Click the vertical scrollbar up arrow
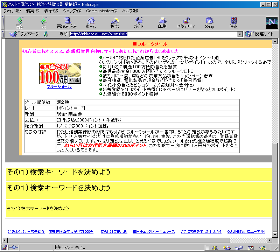The image size is (280, 252). [x=275, y=41]
